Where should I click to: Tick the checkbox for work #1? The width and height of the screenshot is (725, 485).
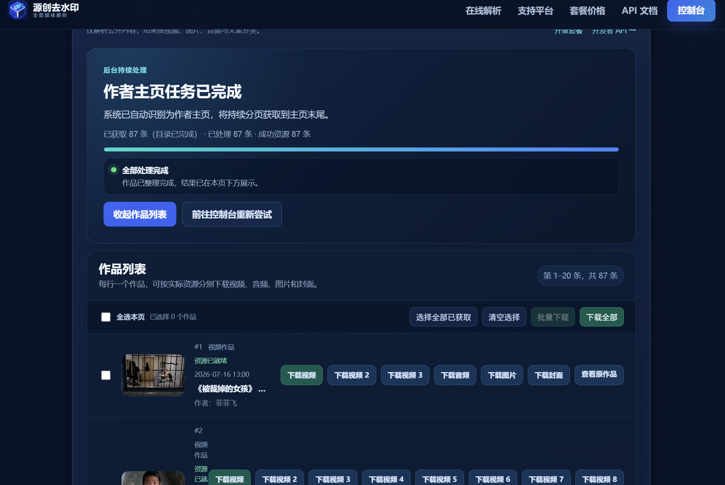[106, 375]
